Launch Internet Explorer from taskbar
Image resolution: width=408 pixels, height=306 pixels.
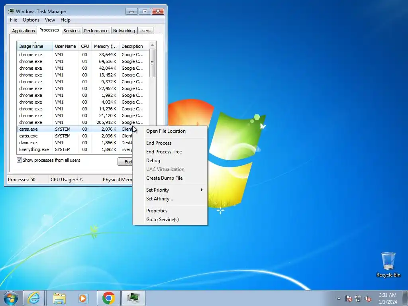click(x=34, y=298)
